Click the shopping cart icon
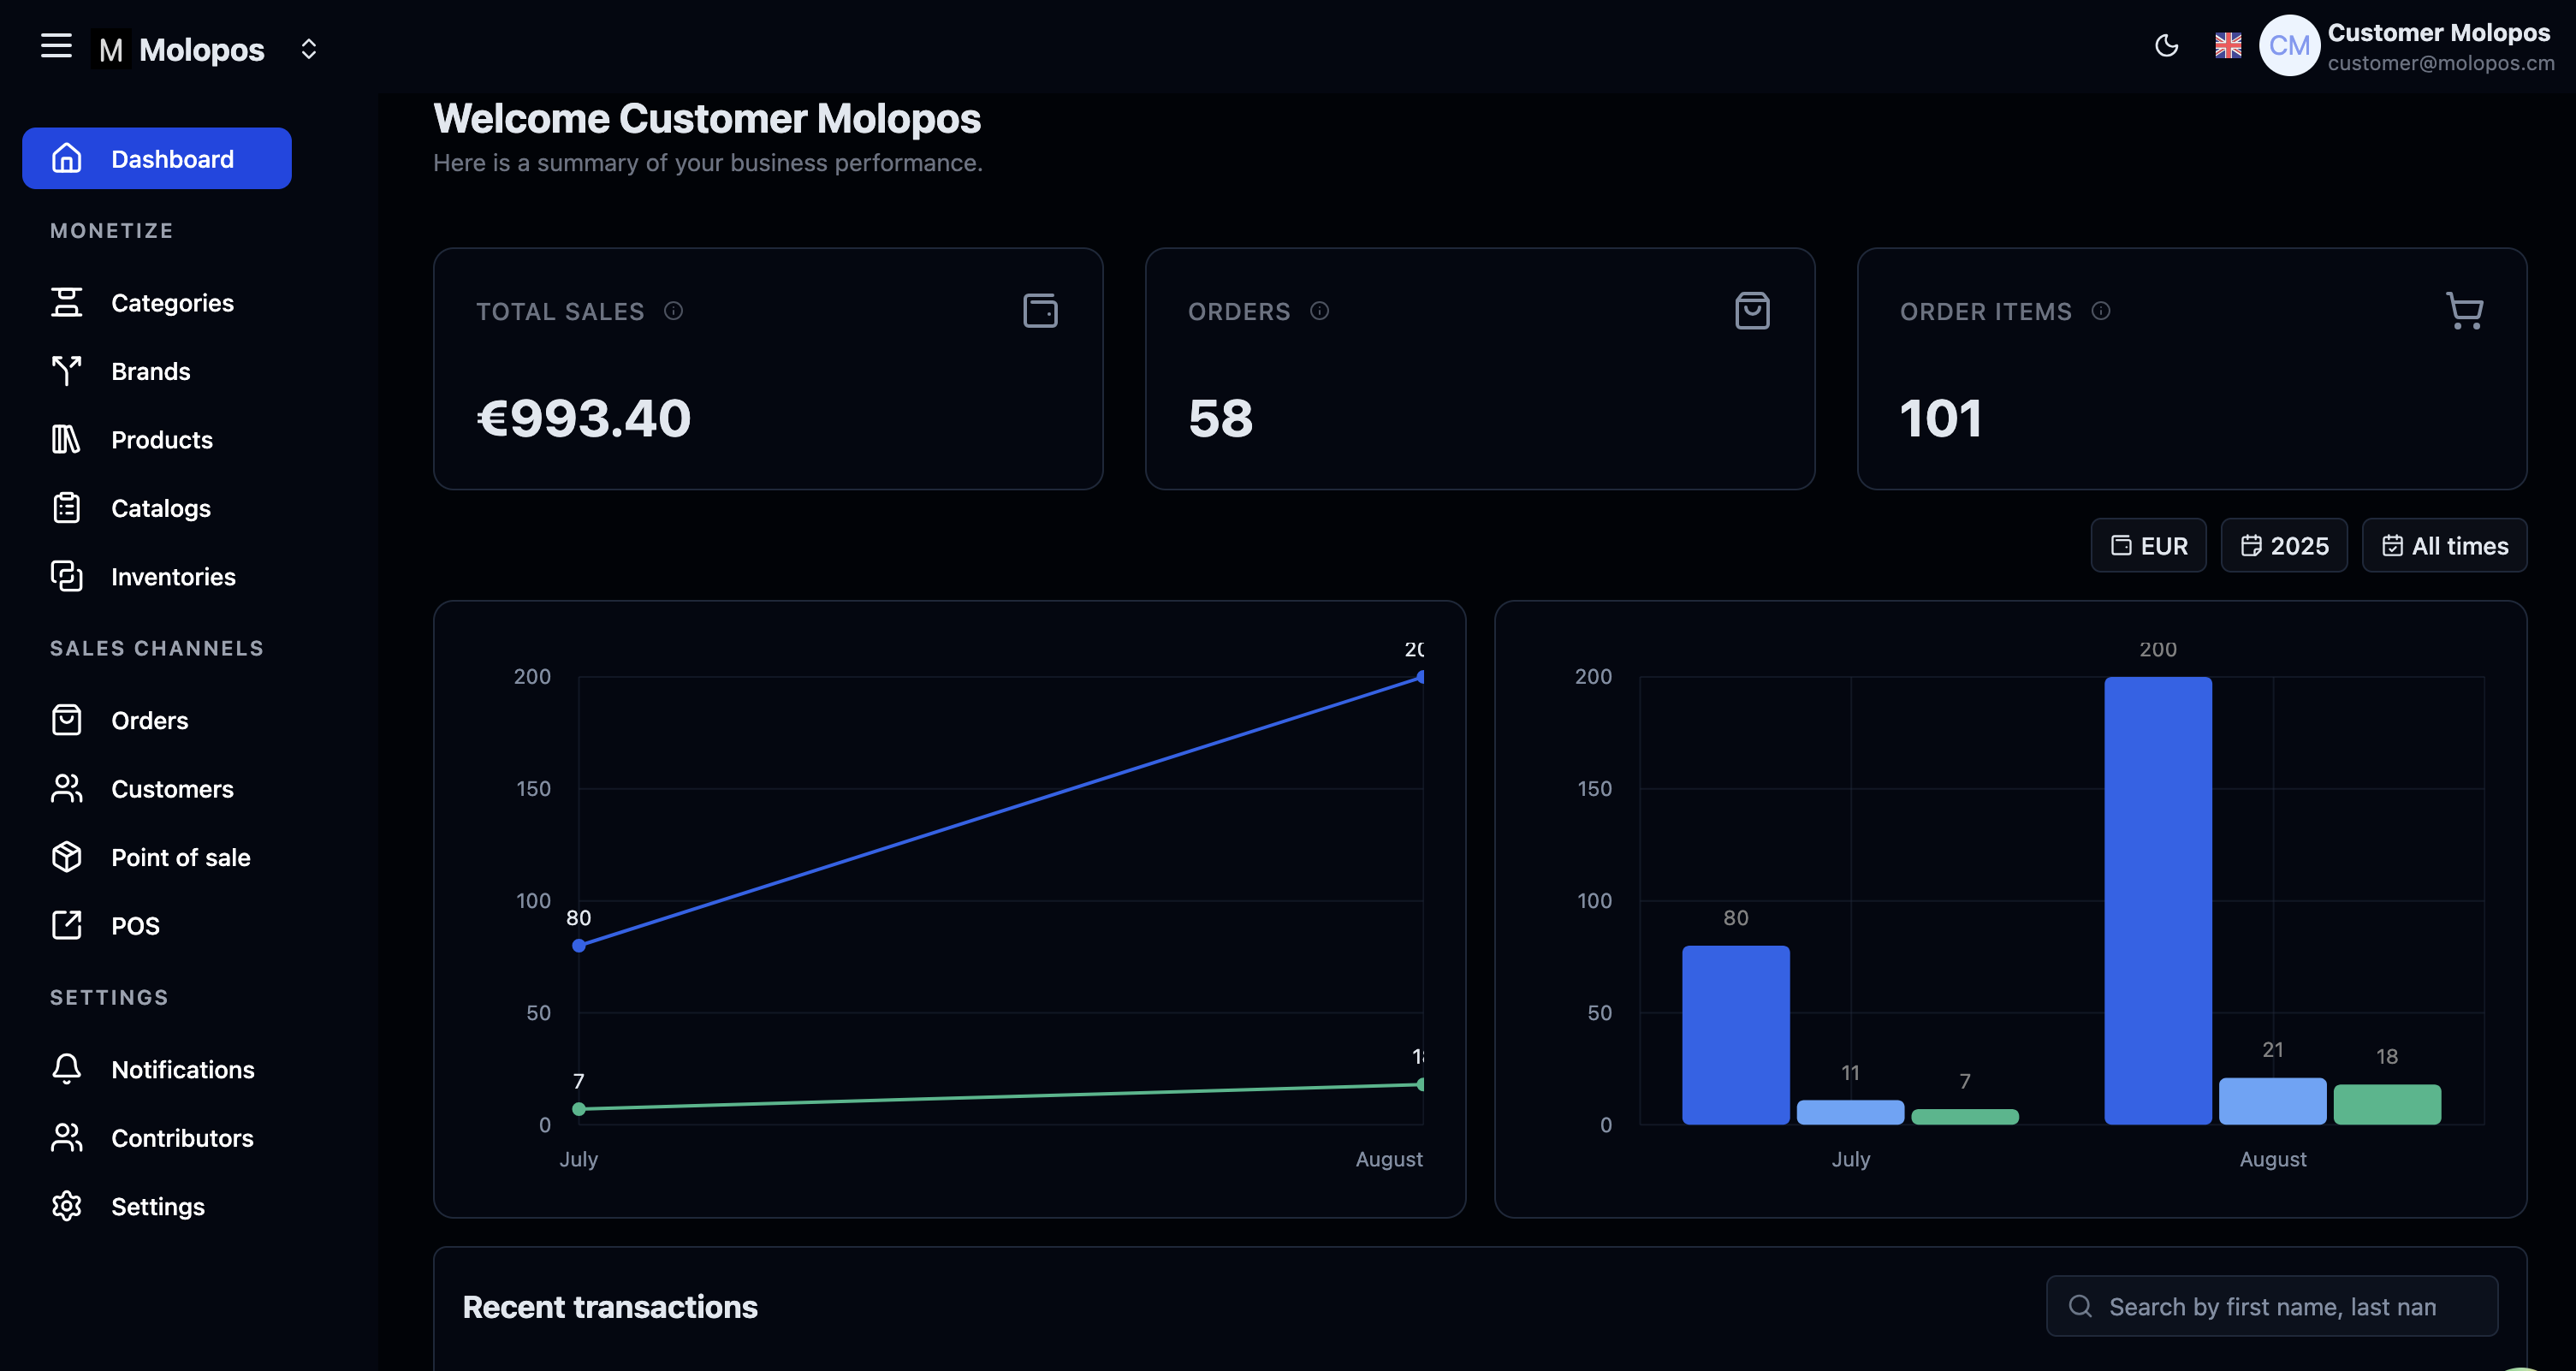Image resolution: width=2576 pixels, height=1371 pixels. point(2464,311)
